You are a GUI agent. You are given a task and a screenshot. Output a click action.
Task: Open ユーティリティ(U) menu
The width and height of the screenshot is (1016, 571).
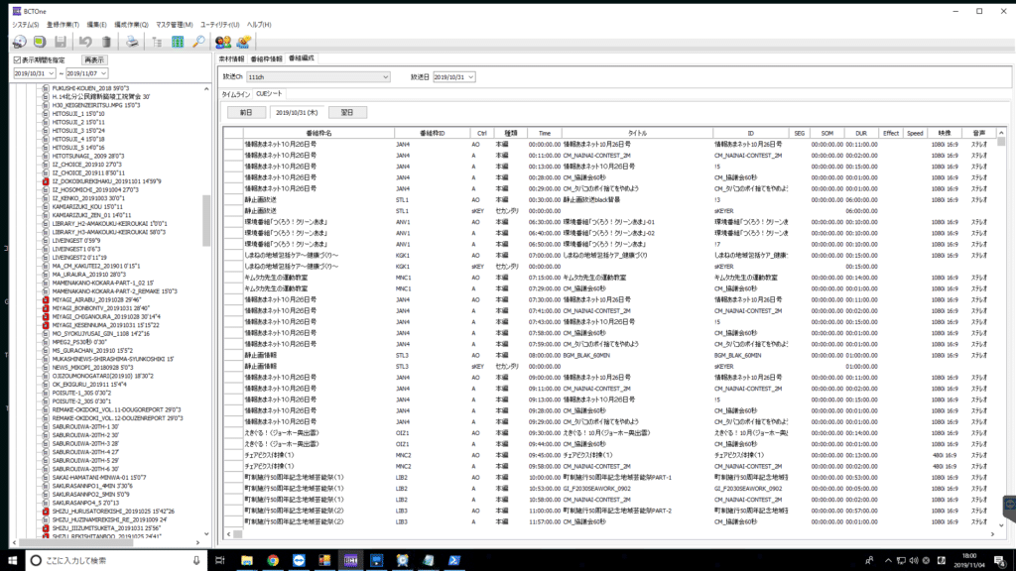click(x=219, y=25)
